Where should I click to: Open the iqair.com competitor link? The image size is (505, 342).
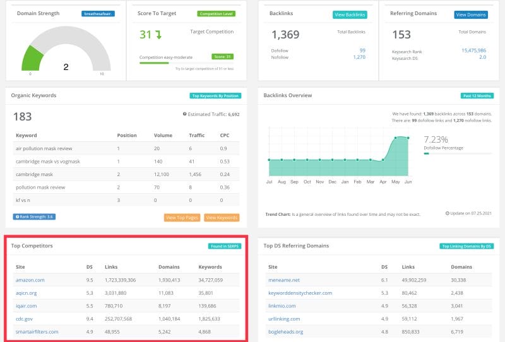26,306
